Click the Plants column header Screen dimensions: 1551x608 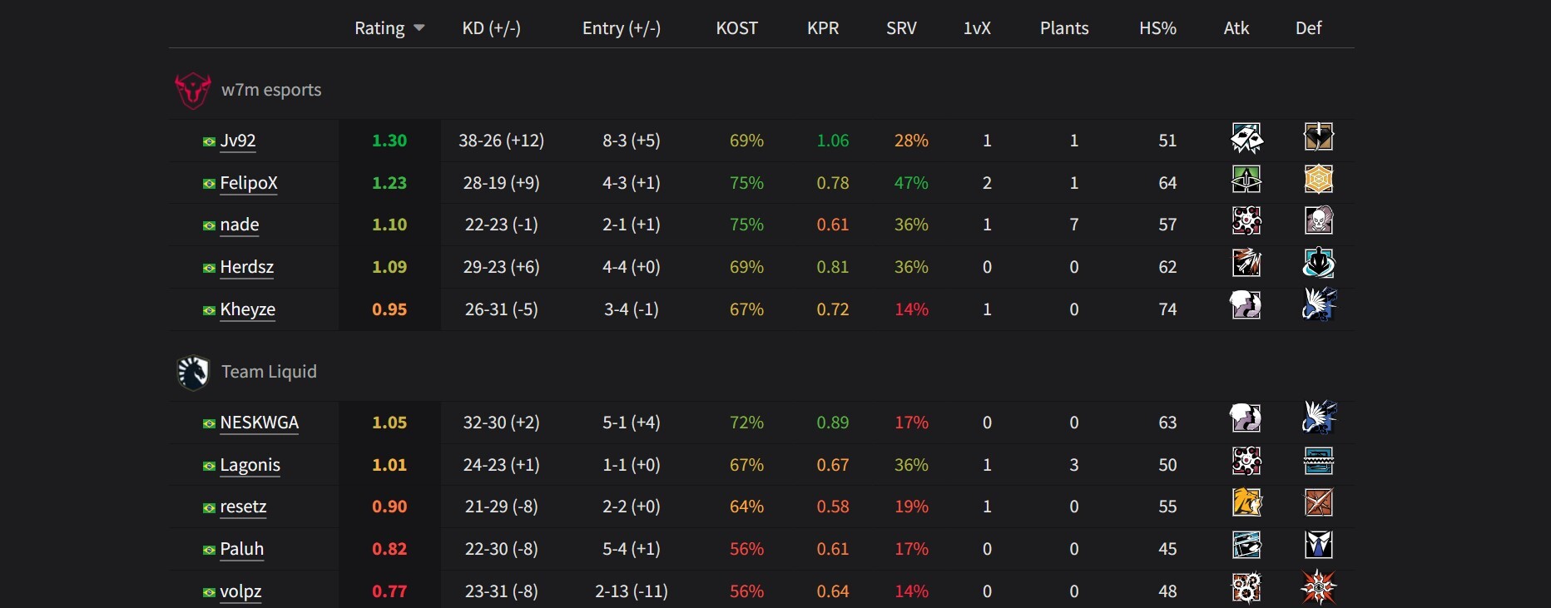[1064, 28]
